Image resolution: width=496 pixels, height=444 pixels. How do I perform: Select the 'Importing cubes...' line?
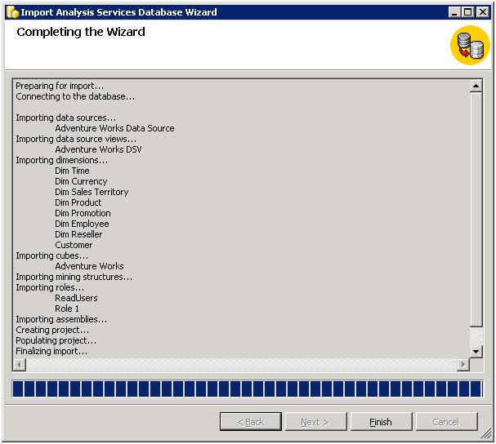[51, 255]
